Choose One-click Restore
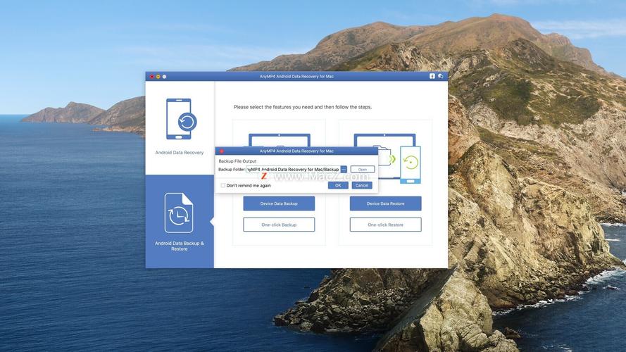Viewport: 626px width, 352px height. pos(386,225)
